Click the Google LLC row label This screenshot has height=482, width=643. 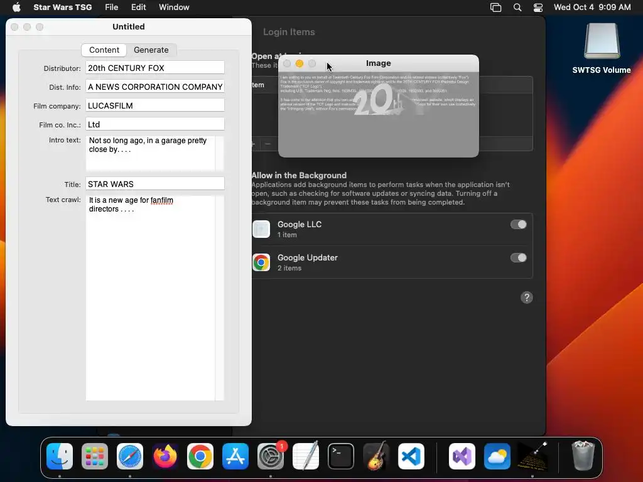pos(300,224)
